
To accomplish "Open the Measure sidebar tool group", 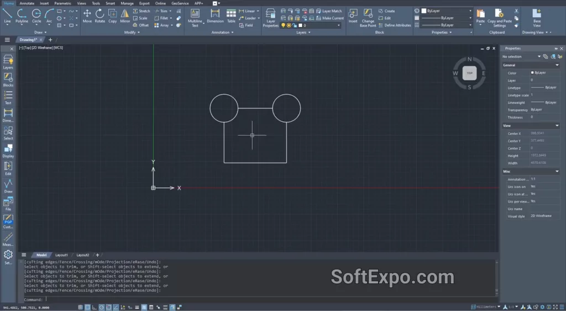I will click(8, 239).
